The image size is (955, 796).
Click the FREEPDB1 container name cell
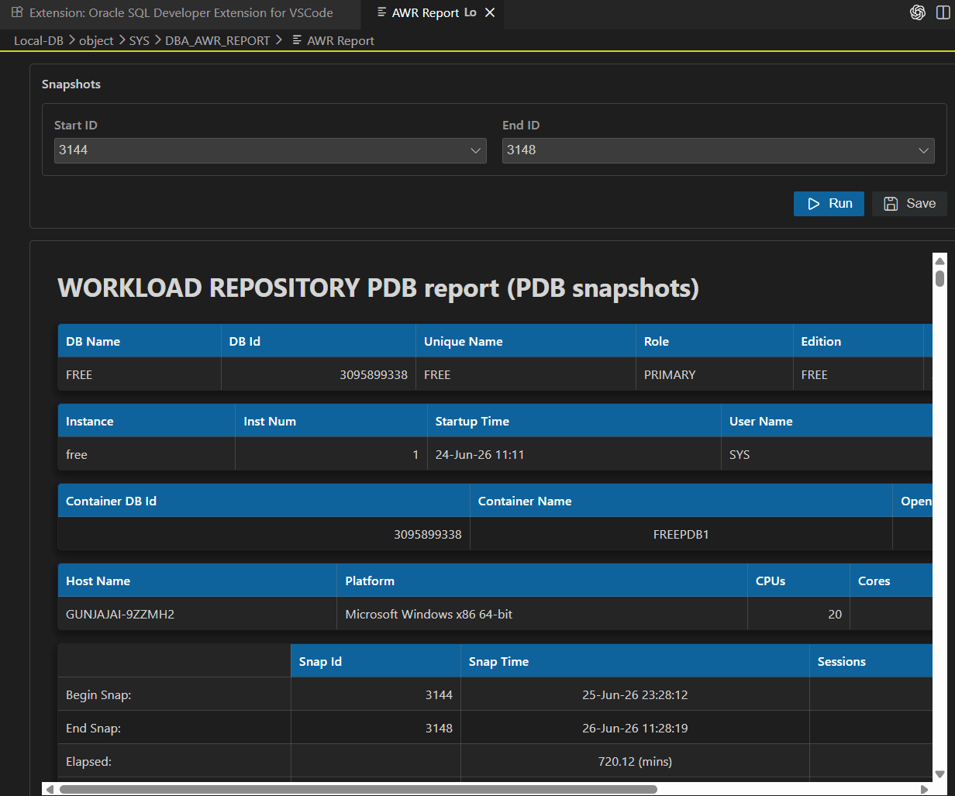pyautogui.click(x=681, y=534)
